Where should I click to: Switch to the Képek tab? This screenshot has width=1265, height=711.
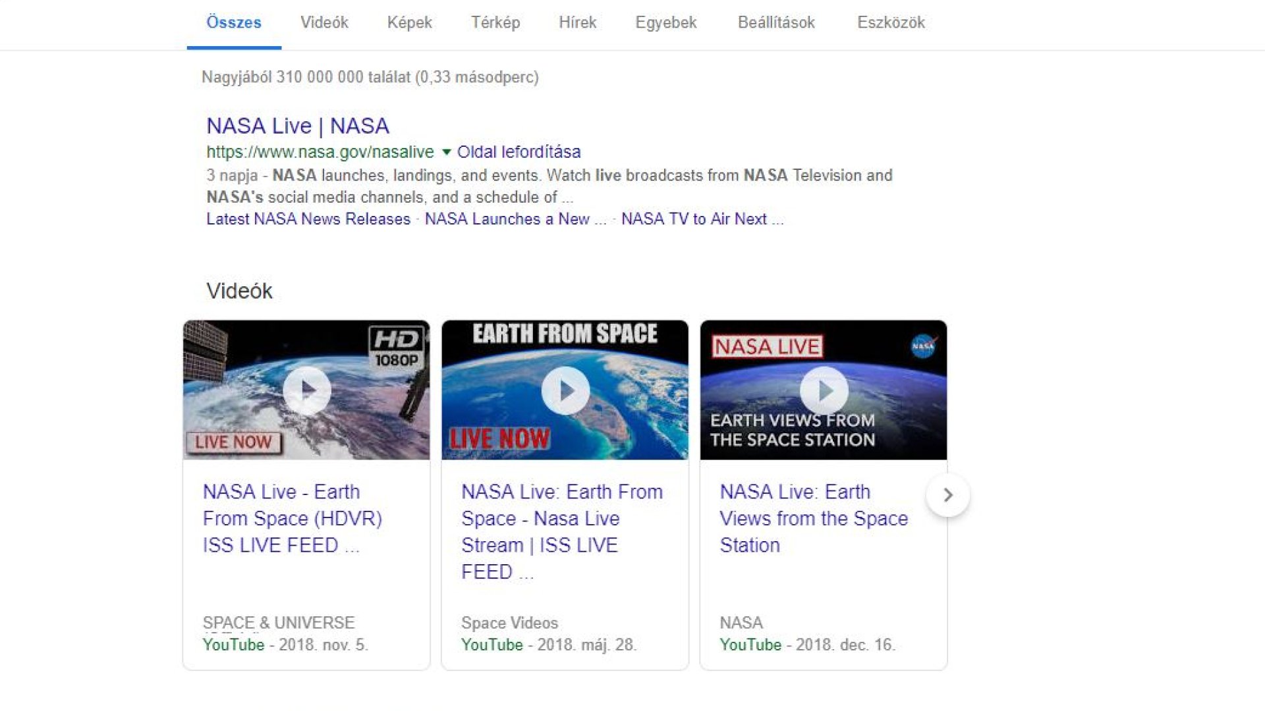coord(409,22)
